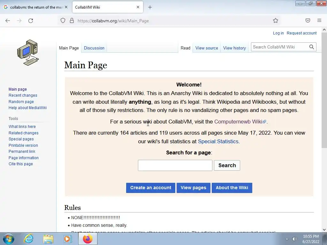Open the volume speaker tray icon

tap(294, 239)
